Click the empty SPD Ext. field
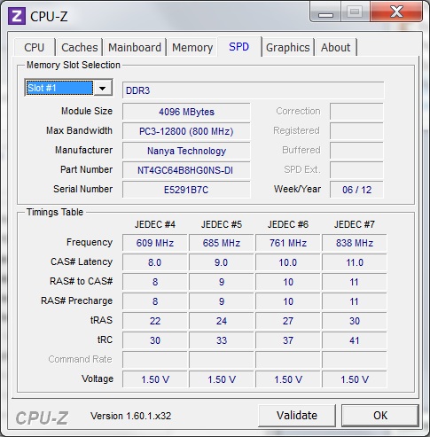The height and width of the screenshot is (437, 430). [356, 170]
